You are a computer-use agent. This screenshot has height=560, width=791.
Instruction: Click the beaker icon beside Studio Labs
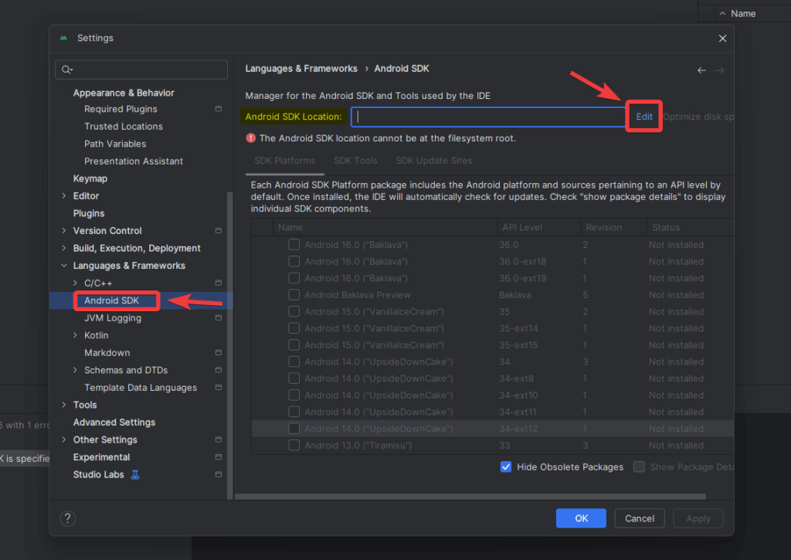pos(135,474)
